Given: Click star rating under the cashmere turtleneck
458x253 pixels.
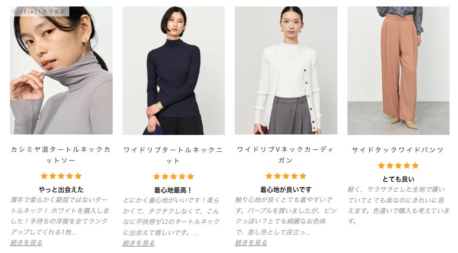Looking at the screenshot, I should click(x=61, y=176).
